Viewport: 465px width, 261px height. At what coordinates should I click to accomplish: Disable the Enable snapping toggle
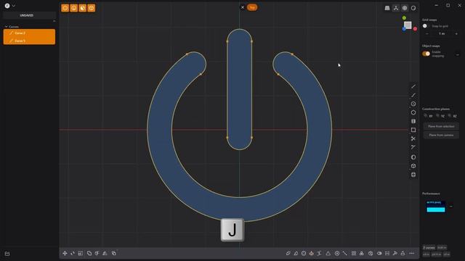[426, 54]
